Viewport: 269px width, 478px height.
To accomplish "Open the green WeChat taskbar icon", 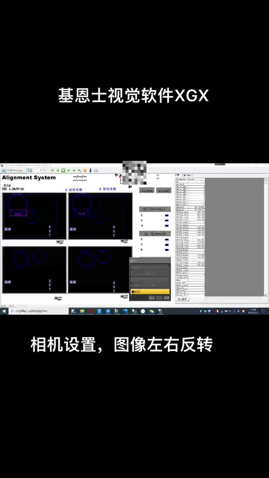I will click(152, 311).
